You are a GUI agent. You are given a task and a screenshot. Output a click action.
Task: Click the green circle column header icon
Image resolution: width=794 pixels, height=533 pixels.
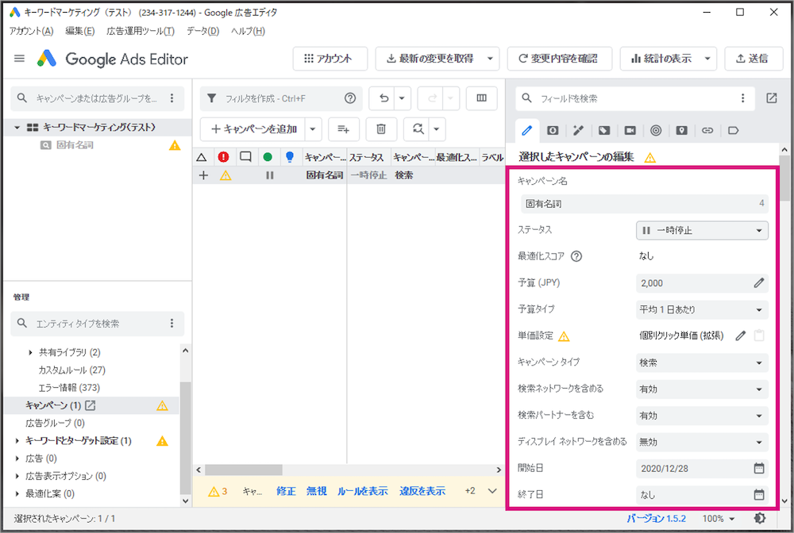click(x=268, y=157)
